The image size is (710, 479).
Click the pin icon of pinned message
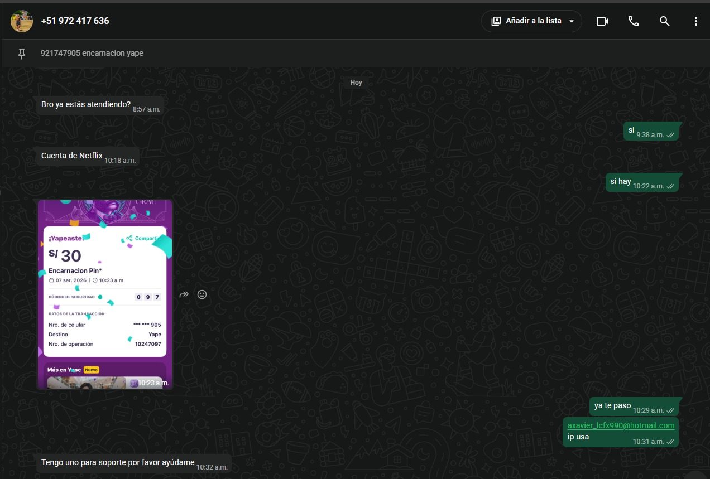pos(22,54)
